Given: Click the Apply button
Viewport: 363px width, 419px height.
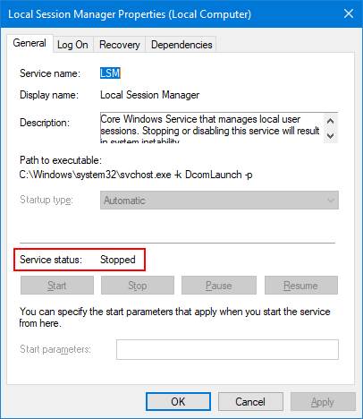Looking at the screenshot, I should pos(323,402).
